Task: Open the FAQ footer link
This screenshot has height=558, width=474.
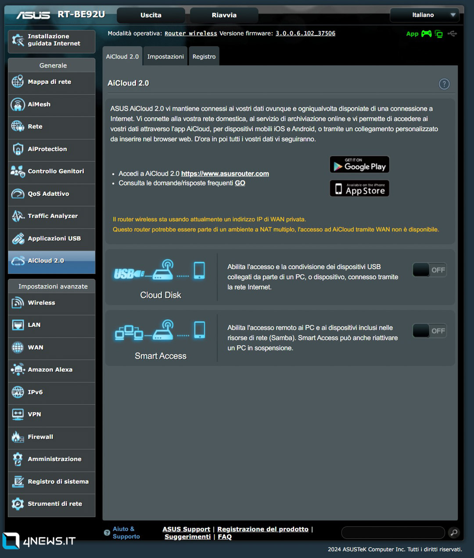Action: (x=225, y=536)
